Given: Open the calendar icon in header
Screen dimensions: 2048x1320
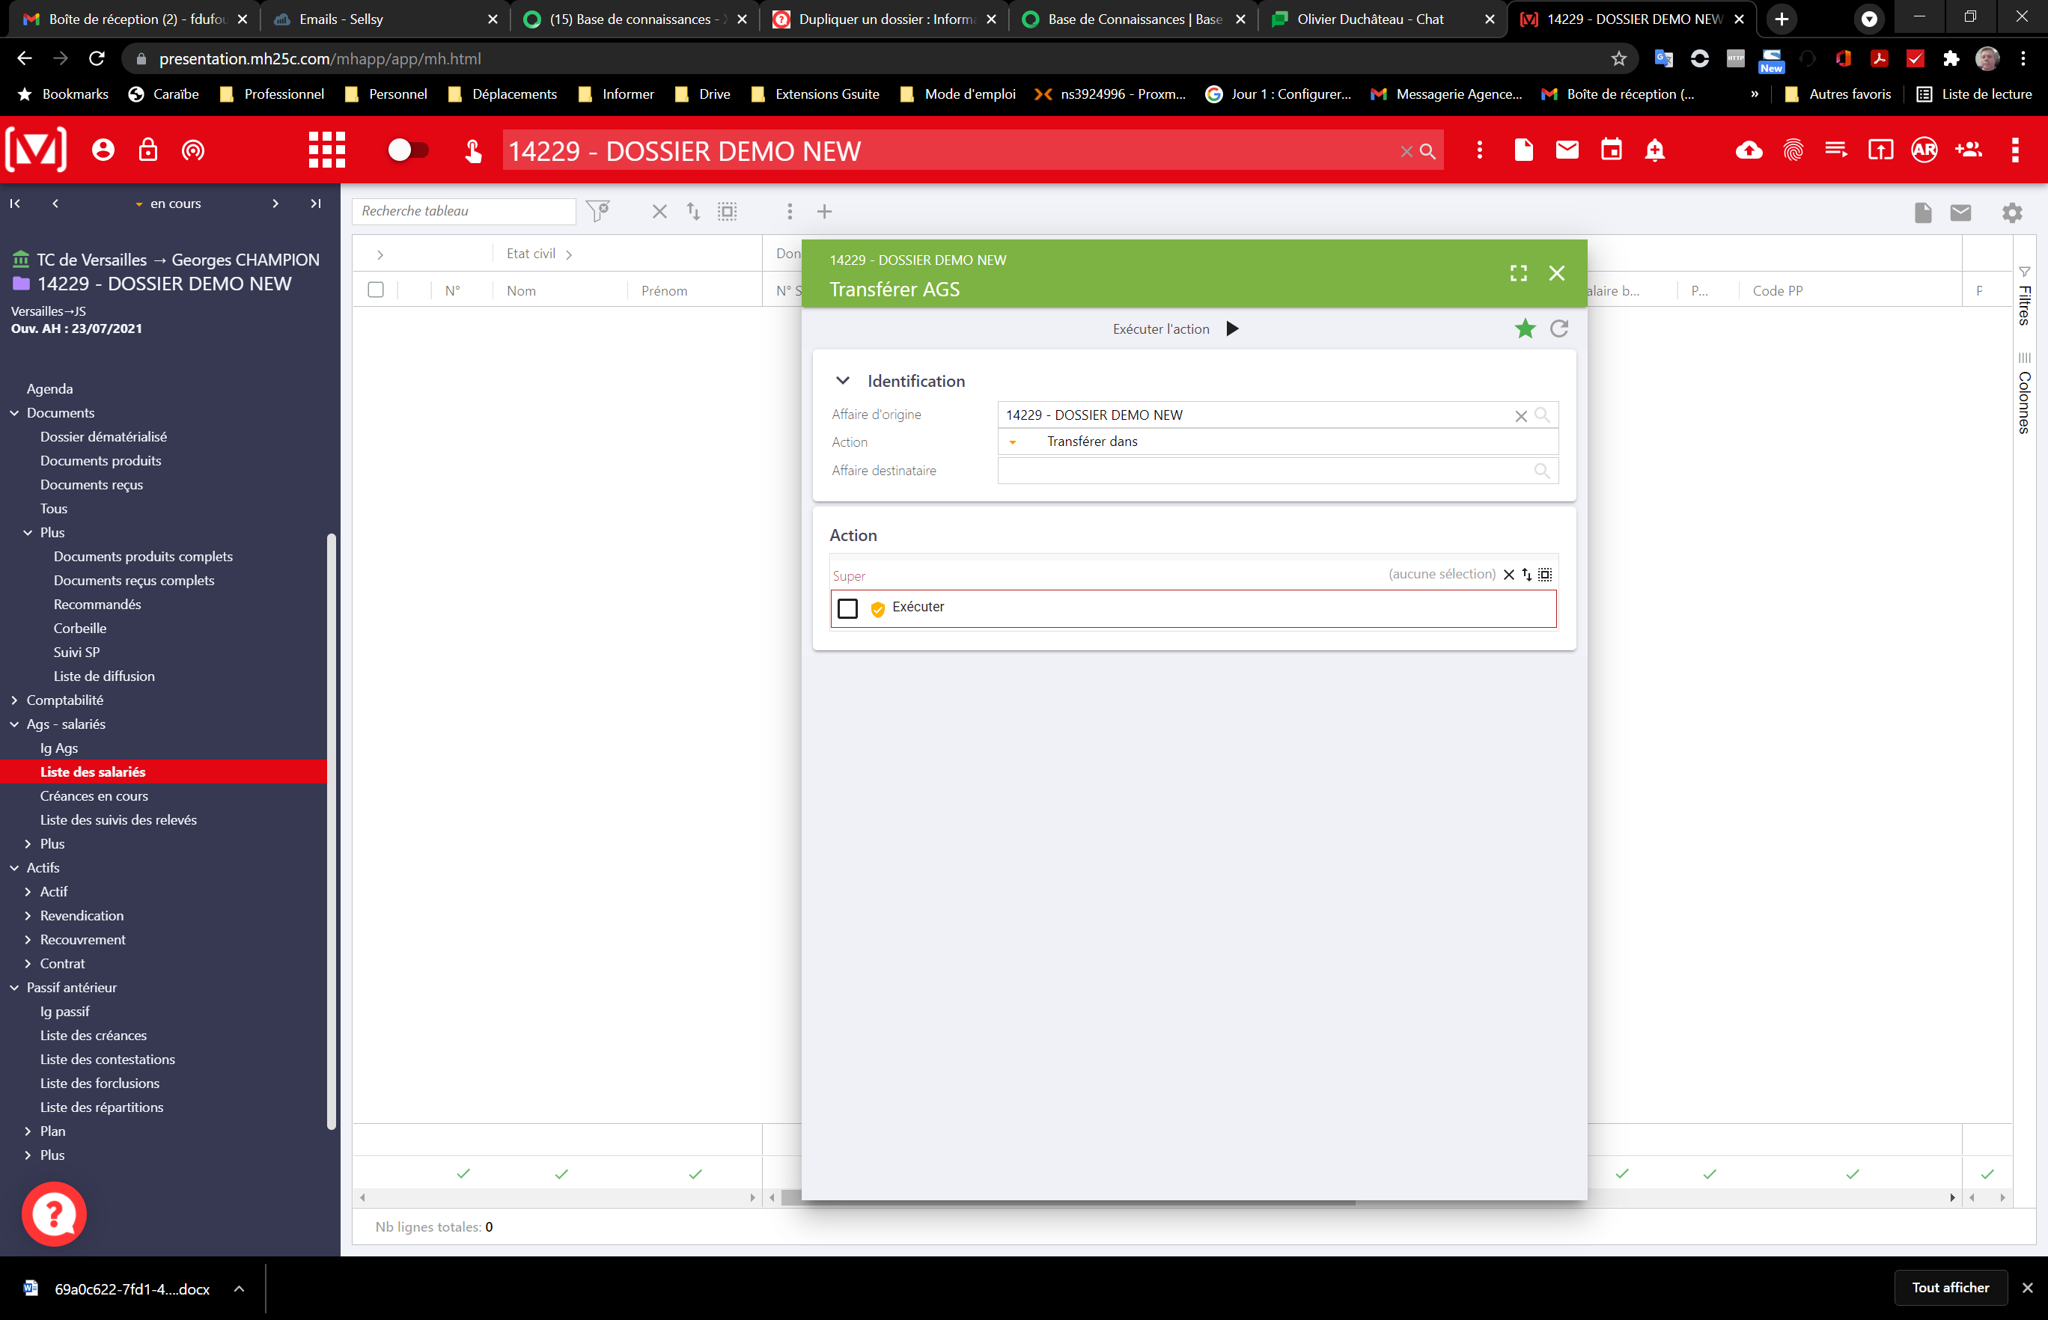Looking at the screenshot, I should [1612, 150].
